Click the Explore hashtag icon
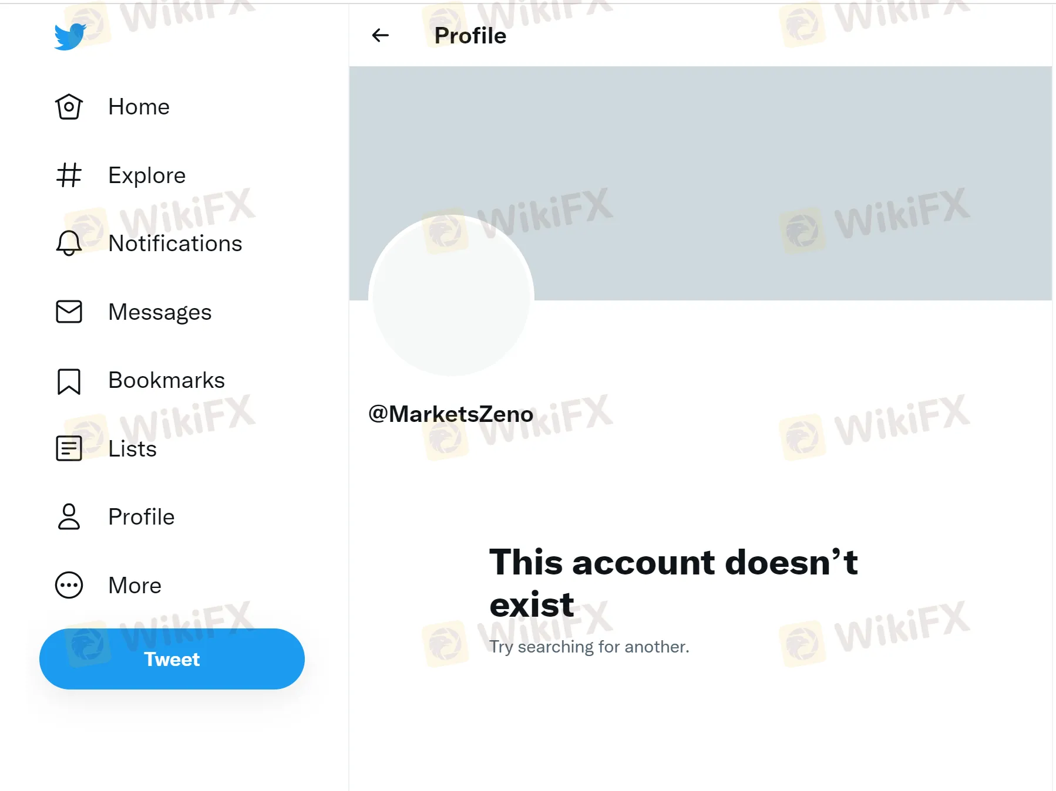Screen dimensions: 1056x791 [x=69, y=175]
